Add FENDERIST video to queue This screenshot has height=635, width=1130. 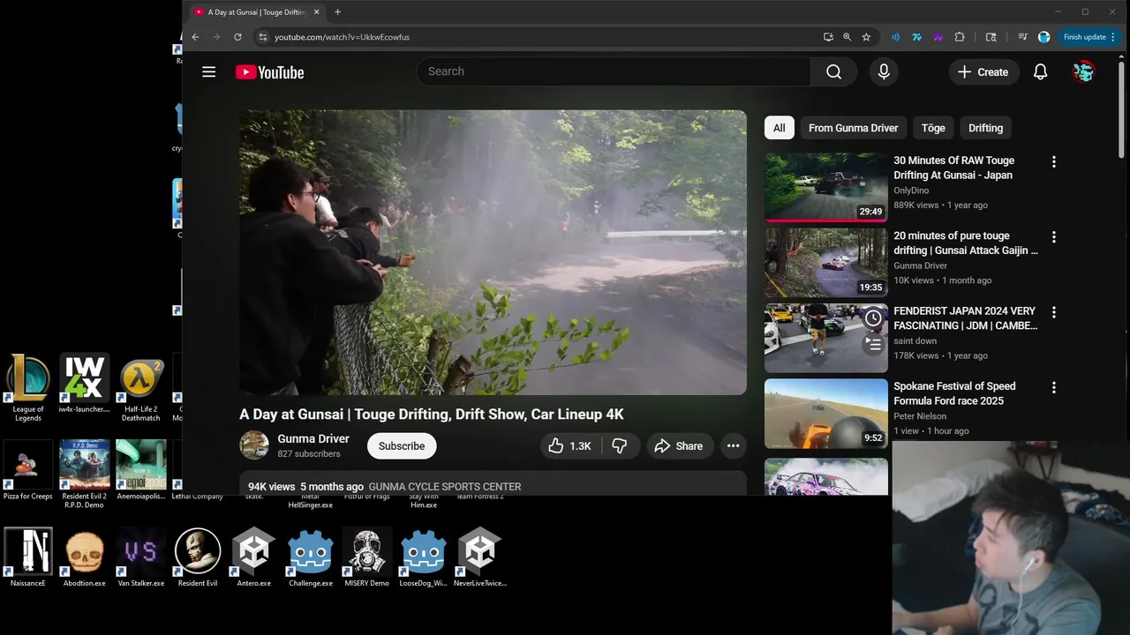coord(873,345)
